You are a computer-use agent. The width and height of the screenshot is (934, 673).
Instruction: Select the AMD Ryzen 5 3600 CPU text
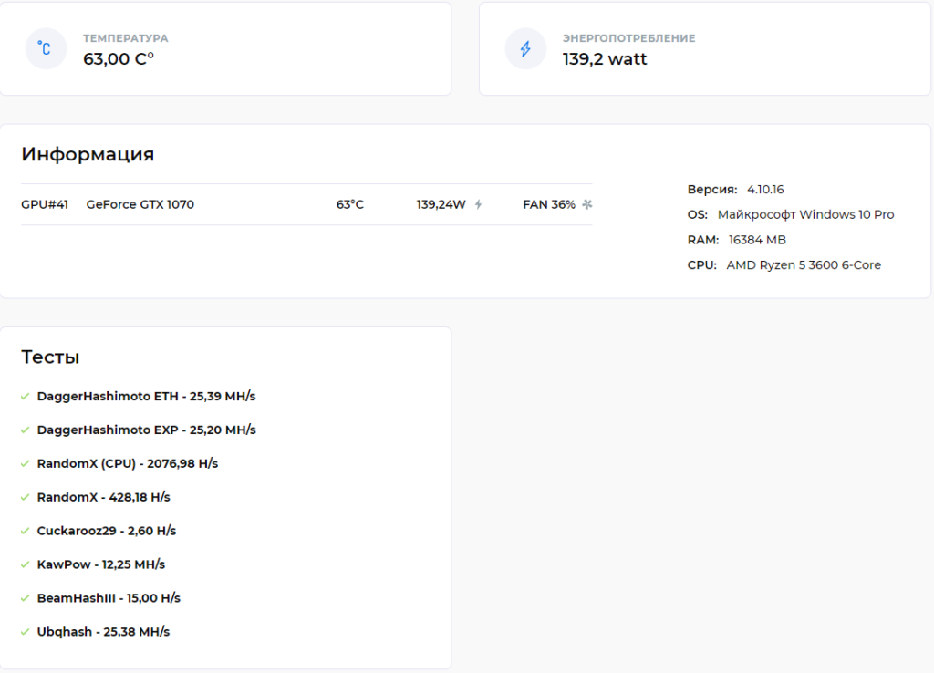(x=803, y=265)
